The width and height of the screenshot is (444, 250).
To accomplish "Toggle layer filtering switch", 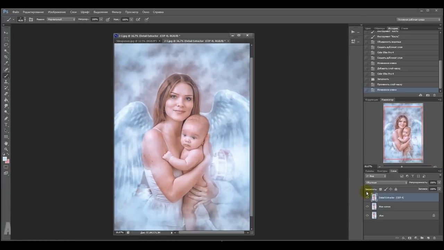I will point(440,176).
